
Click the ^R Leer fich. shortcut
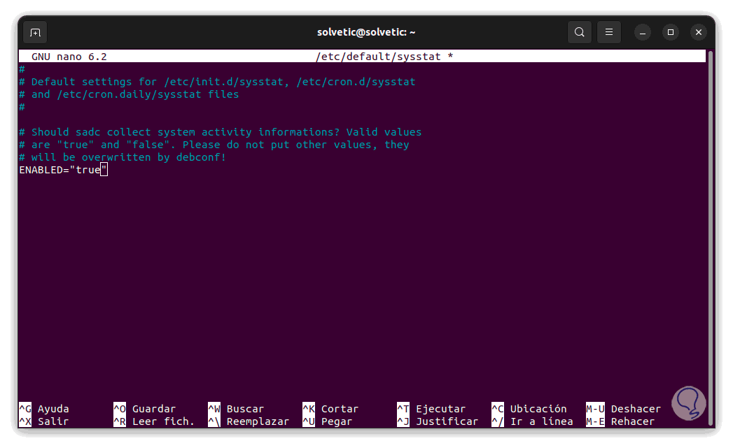click(154, 421)
